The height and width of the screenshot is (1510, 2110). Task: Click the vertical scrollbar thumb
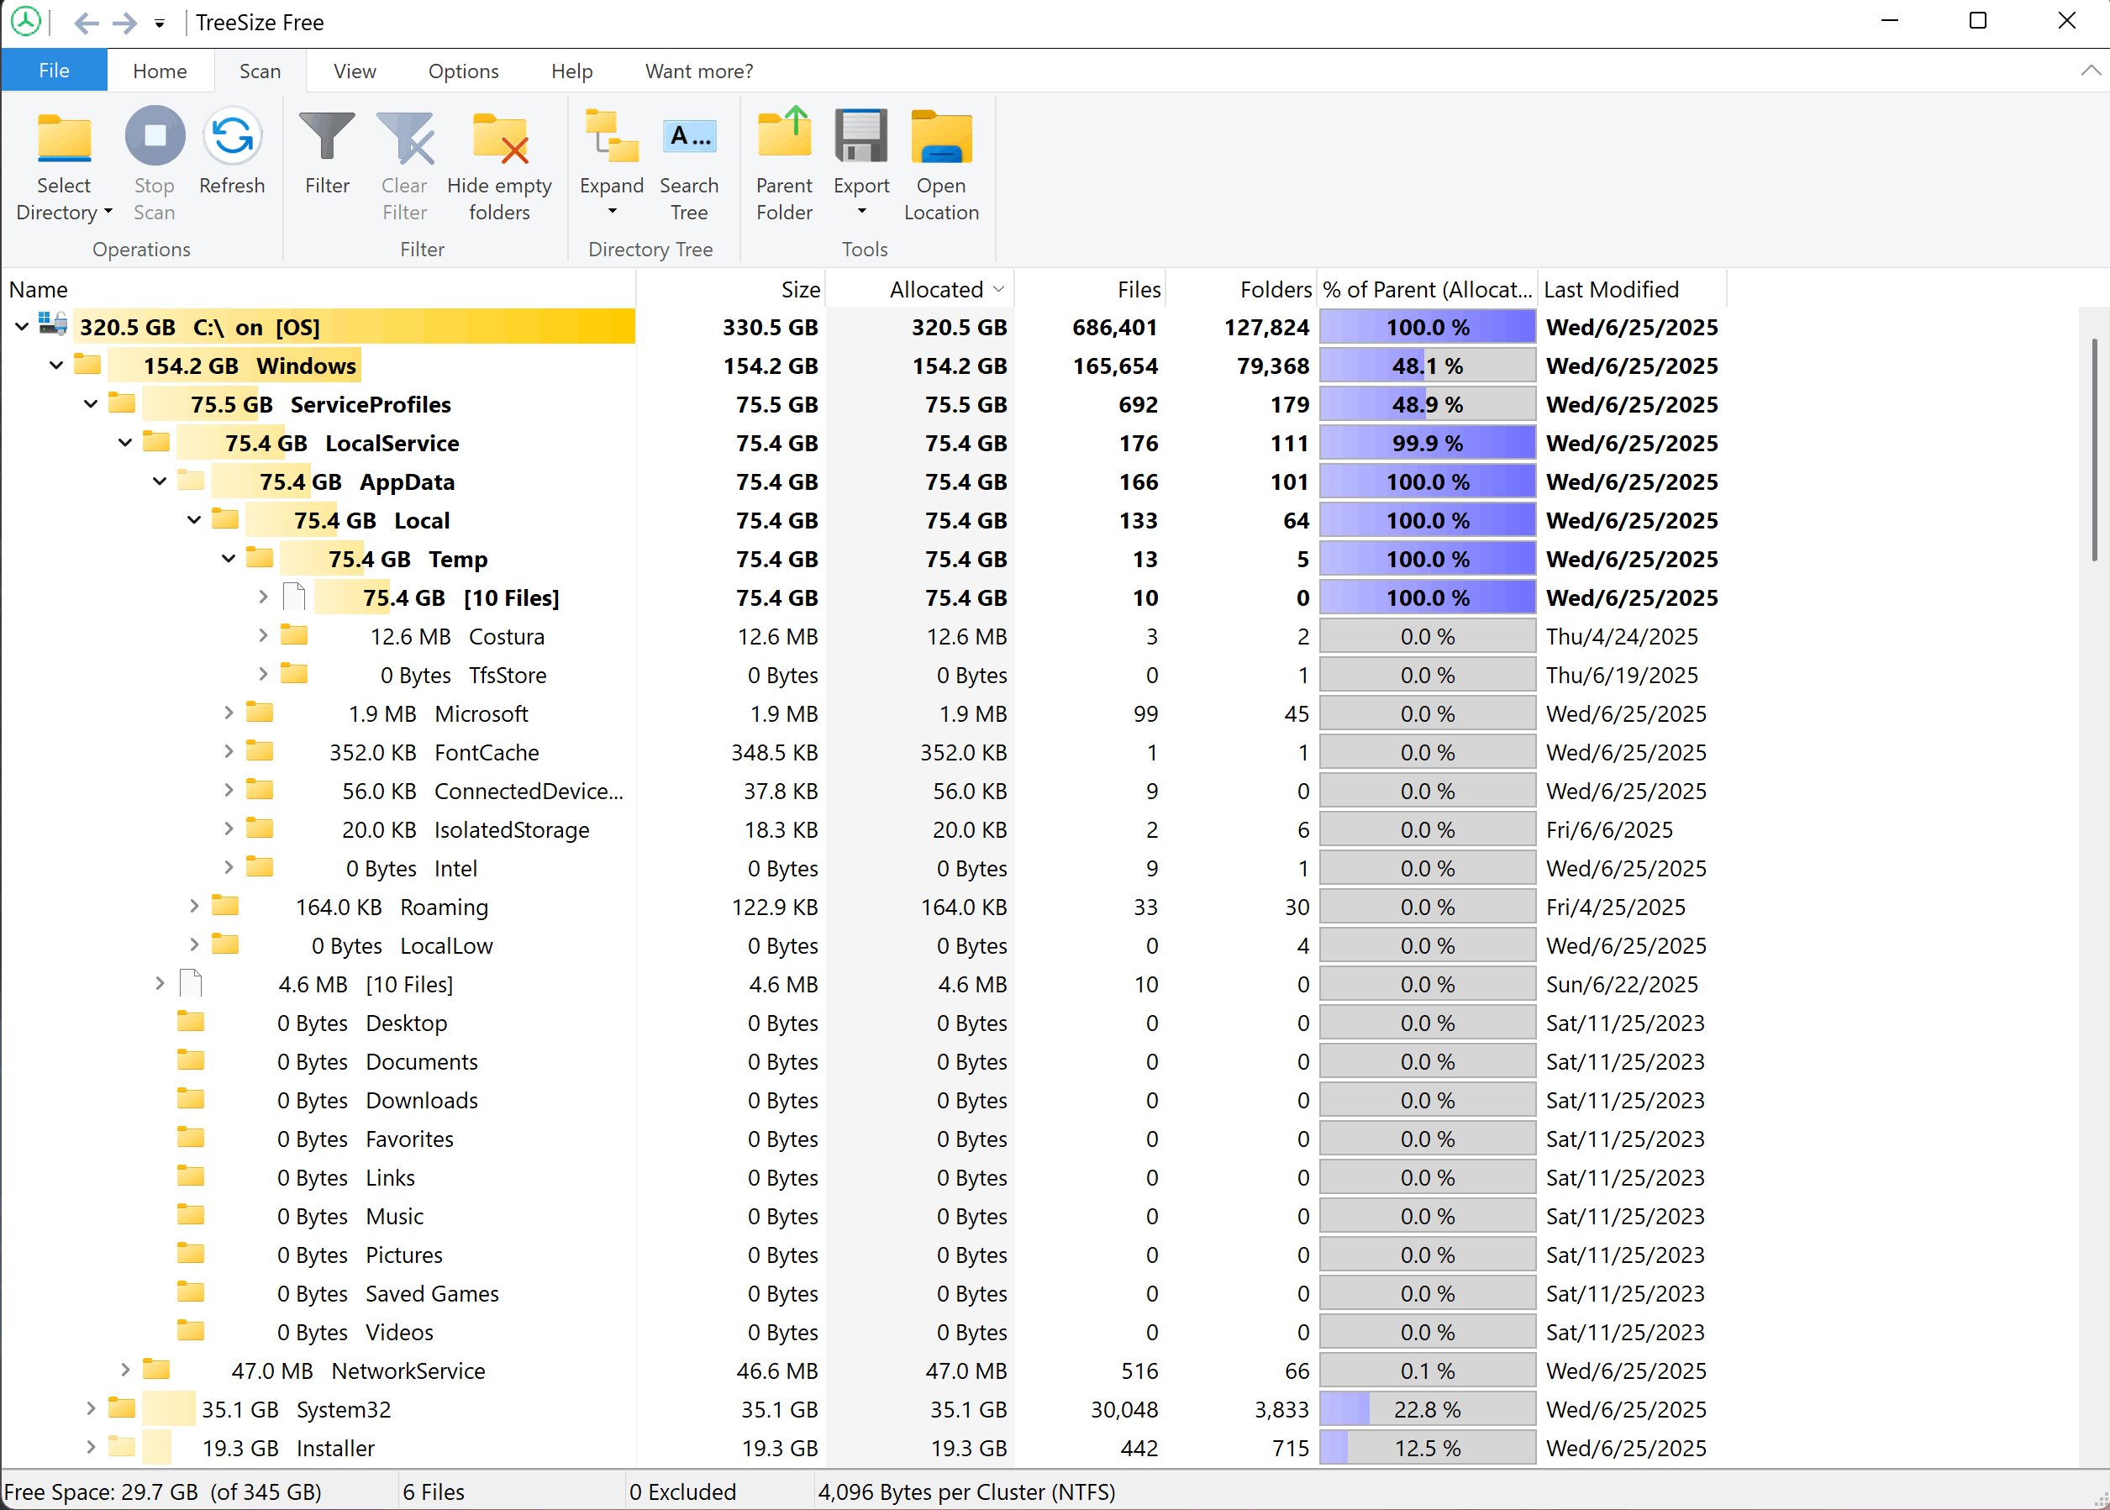(2093, 451)
